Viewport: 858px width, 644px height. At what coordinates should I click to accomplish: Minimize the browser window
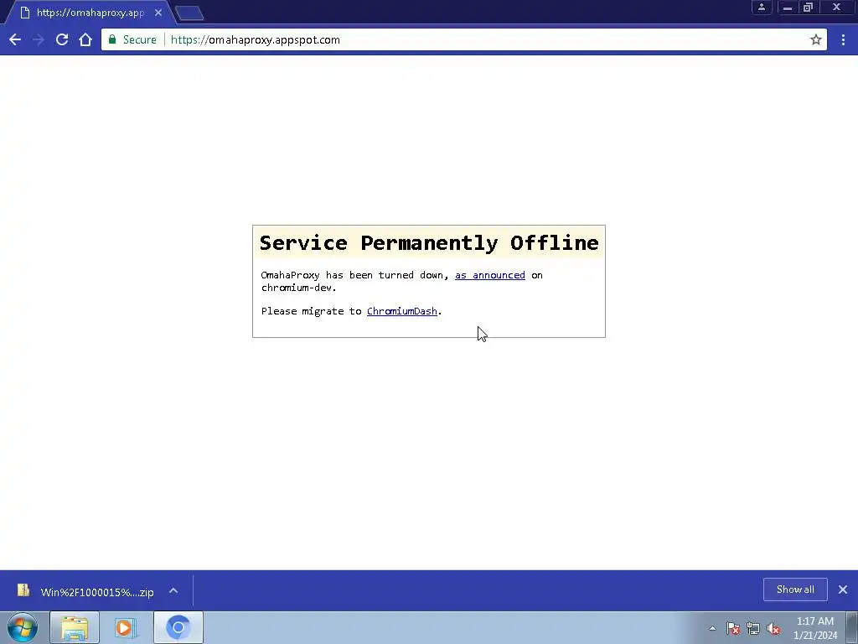click(788, 7)
